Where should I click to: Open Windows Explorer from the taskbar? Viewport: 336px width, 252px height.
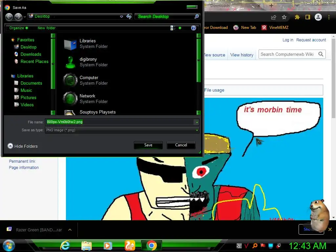[x=87, y=246]
